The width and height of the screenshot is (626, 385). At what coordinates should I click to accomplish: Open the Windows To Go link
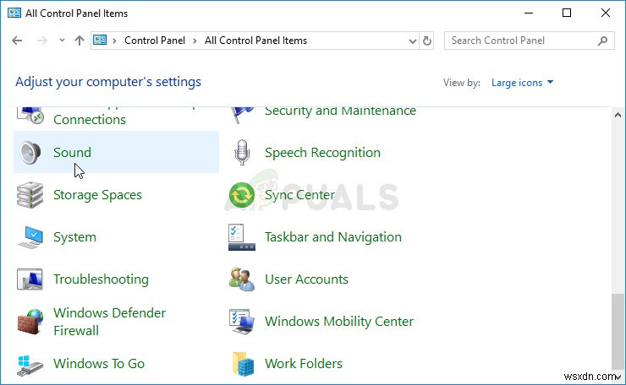[99, 364]
